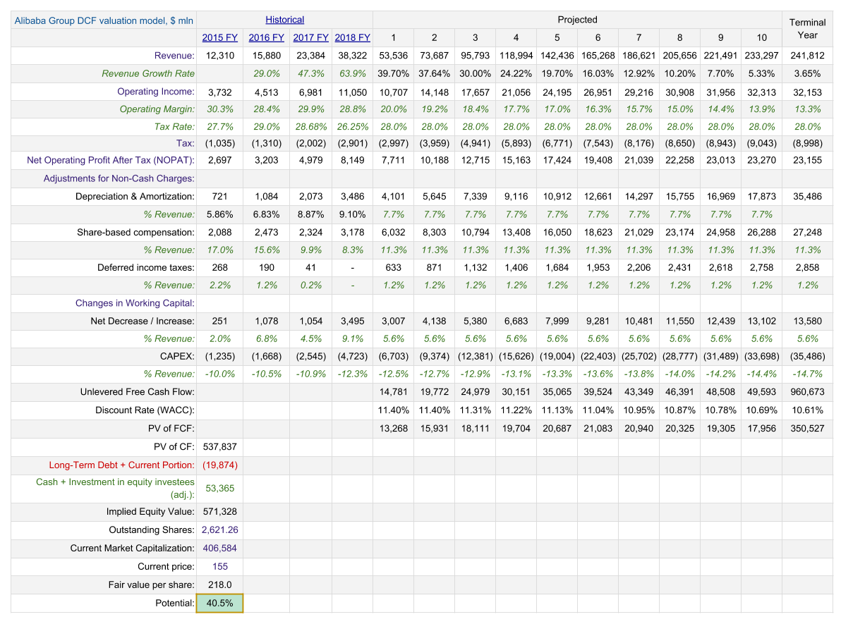841x624 pixels.
Task: Select the Terminal Year header cell
Action: pos(807,29)
